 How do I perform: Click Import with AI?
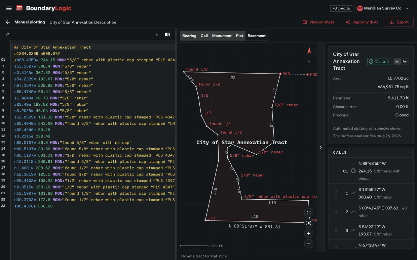point(362,22)
